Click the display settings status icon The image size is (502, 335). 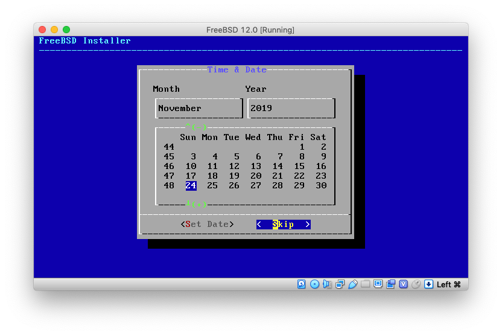(378, 284)
